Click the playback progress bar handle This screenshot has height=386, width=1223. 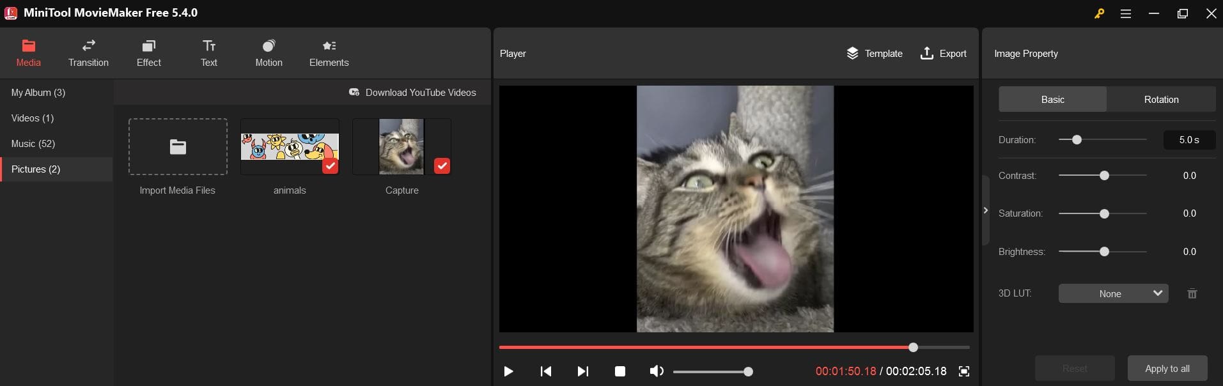tap(913, 347)
